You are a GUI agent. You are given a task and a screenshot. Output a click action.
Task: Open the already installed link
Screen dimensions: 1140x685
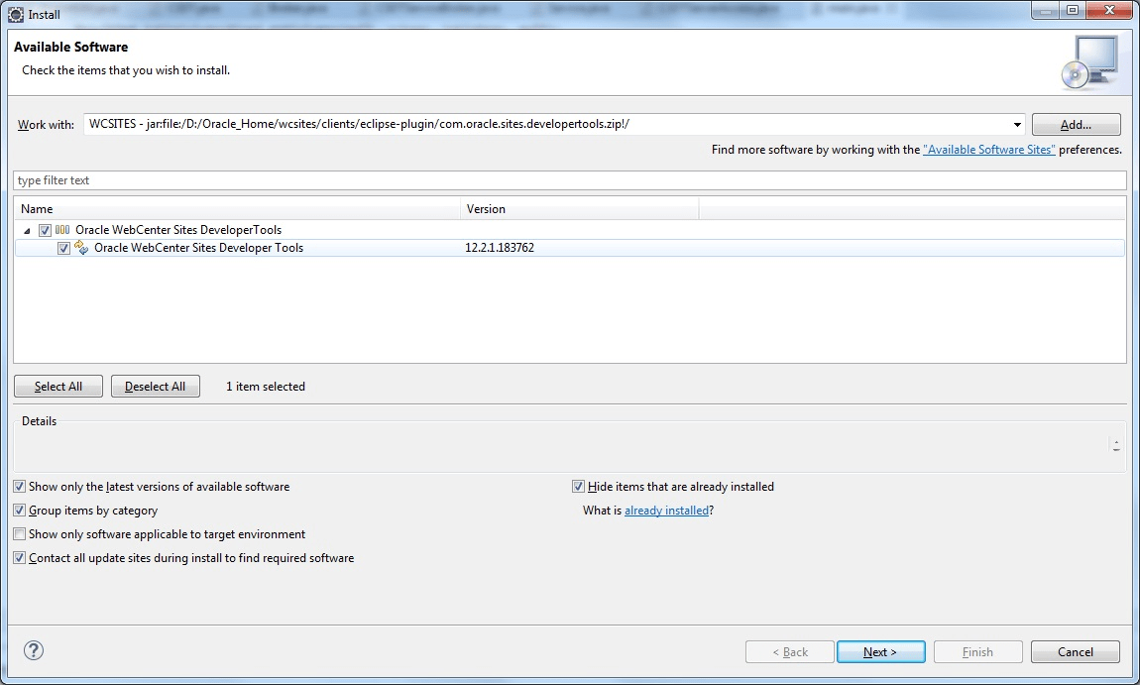(x=666, y=511)
